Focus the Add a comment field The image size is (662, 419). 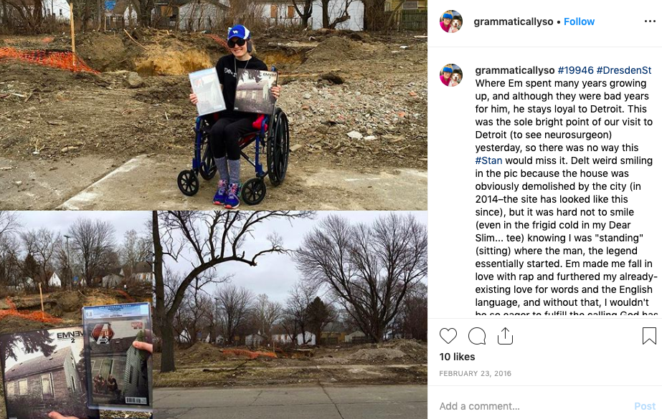532,406
